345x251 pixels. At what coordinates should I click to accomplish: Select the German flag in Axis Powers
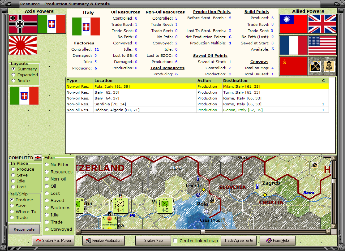(x=23, y=24)
